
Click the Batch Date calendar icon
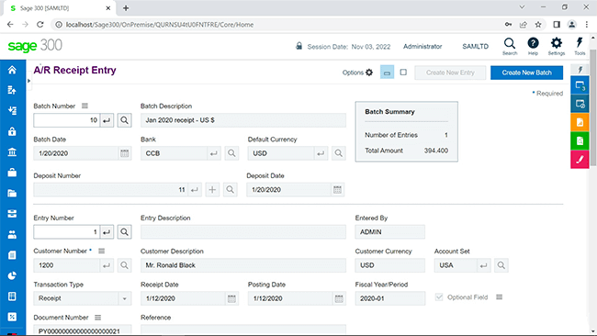pos(125,153)
